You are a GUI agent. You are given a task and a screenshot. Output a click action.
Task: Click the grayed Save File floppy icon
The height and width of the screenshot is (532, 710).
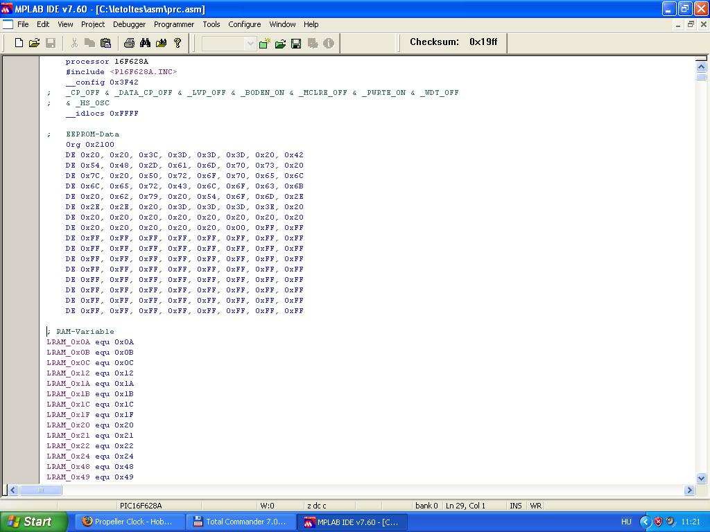click(x=50, y=43)
